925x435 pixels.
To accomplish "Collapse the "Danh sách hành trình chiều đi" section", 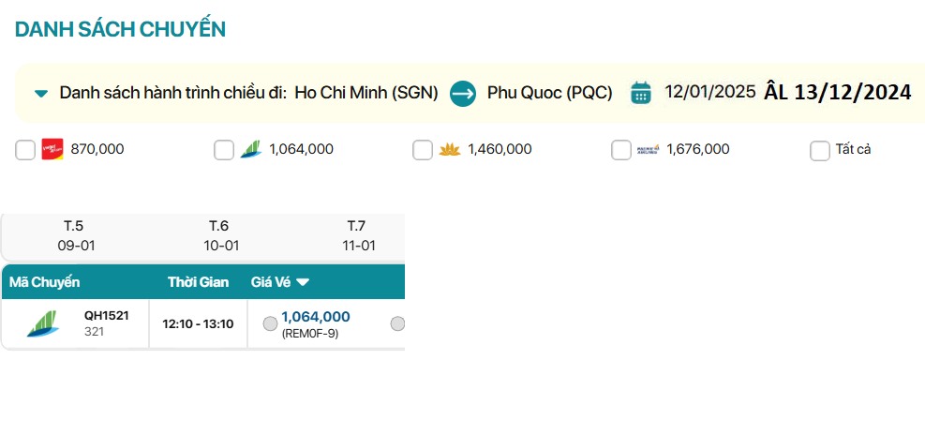I will [41, 94].
